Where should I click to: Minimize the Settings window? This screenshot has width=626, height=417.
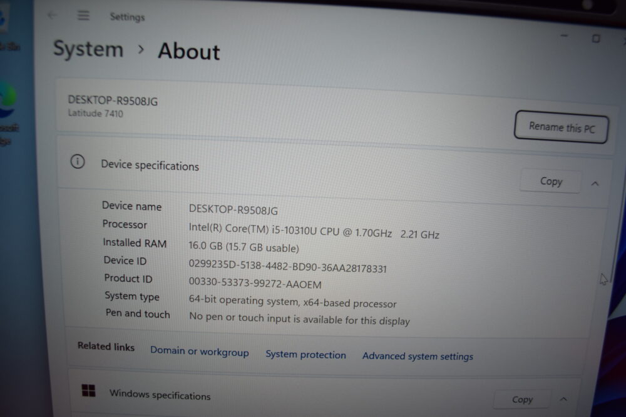(564, 36)
